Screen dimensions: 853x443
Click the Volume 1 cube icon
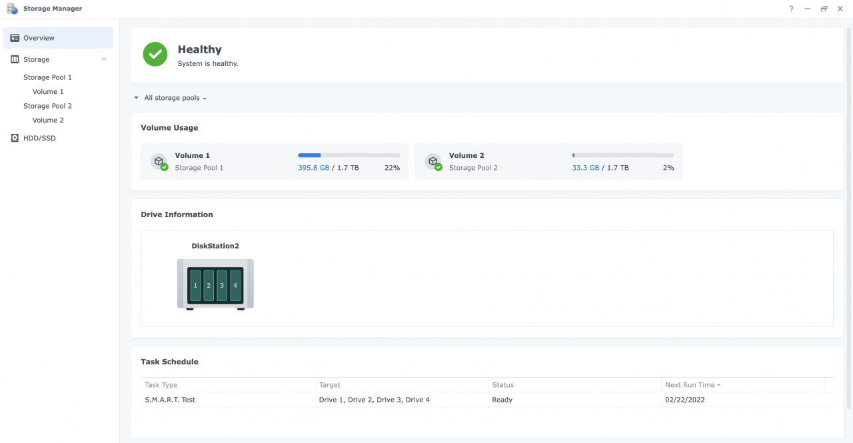[x=159, y=161]
